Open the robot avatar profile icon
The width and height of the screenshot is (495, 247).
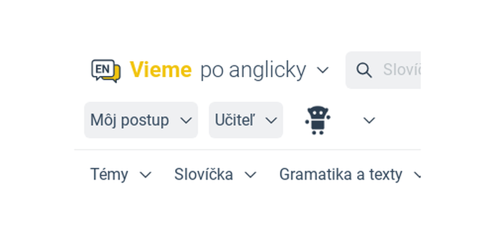pyautogui.click(x=317, y=120)
